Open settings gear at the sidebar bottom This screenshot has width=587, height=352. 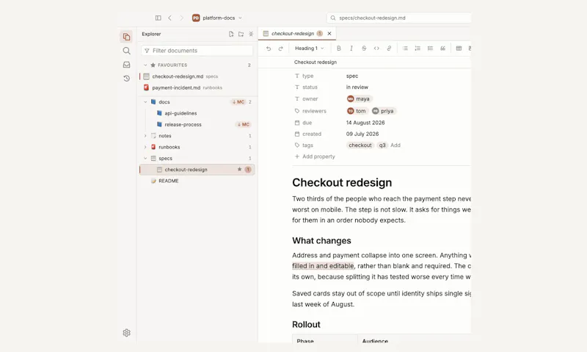point(126,332)
